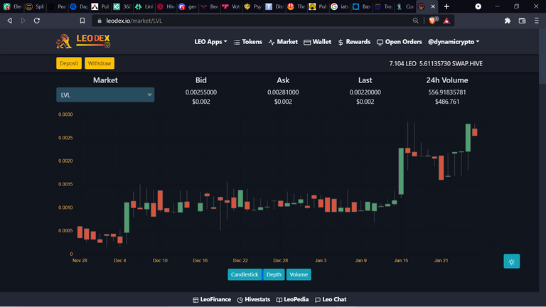The width and height of the screenshot is (546, 307).
Task: Click the Last price 0.00220000
Action: click(x=365, y=92)
